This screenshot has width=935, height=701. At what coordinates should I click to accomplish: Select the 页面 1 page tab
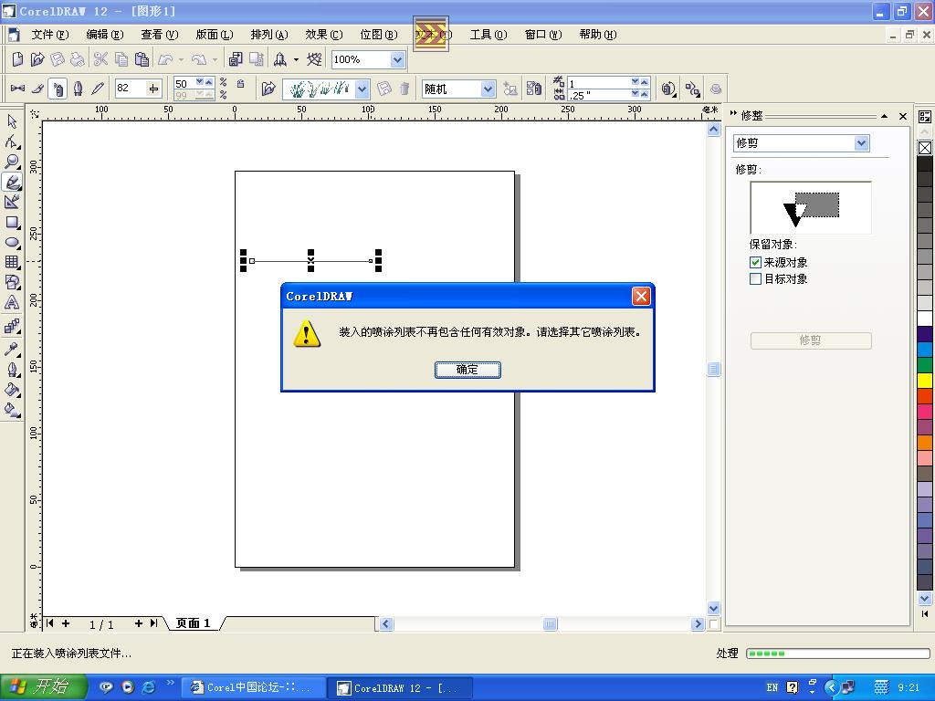[x=194, y=623]
